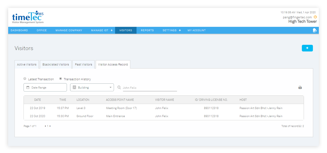Expand the Settings menu

pos(171,30)
